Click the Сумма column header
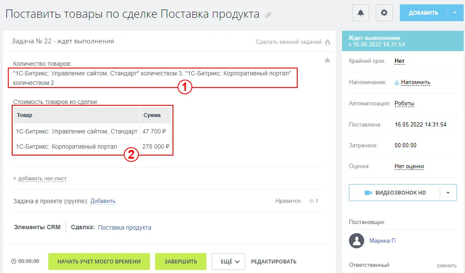 tap(156, 115)
